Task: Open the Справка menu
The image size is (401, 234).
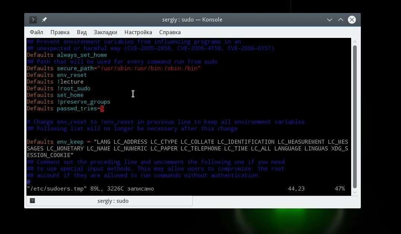Action: click(170, 32)
